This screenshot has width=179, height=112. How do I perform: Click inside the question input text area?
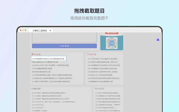pyautogui.click(x=64, y=38)
